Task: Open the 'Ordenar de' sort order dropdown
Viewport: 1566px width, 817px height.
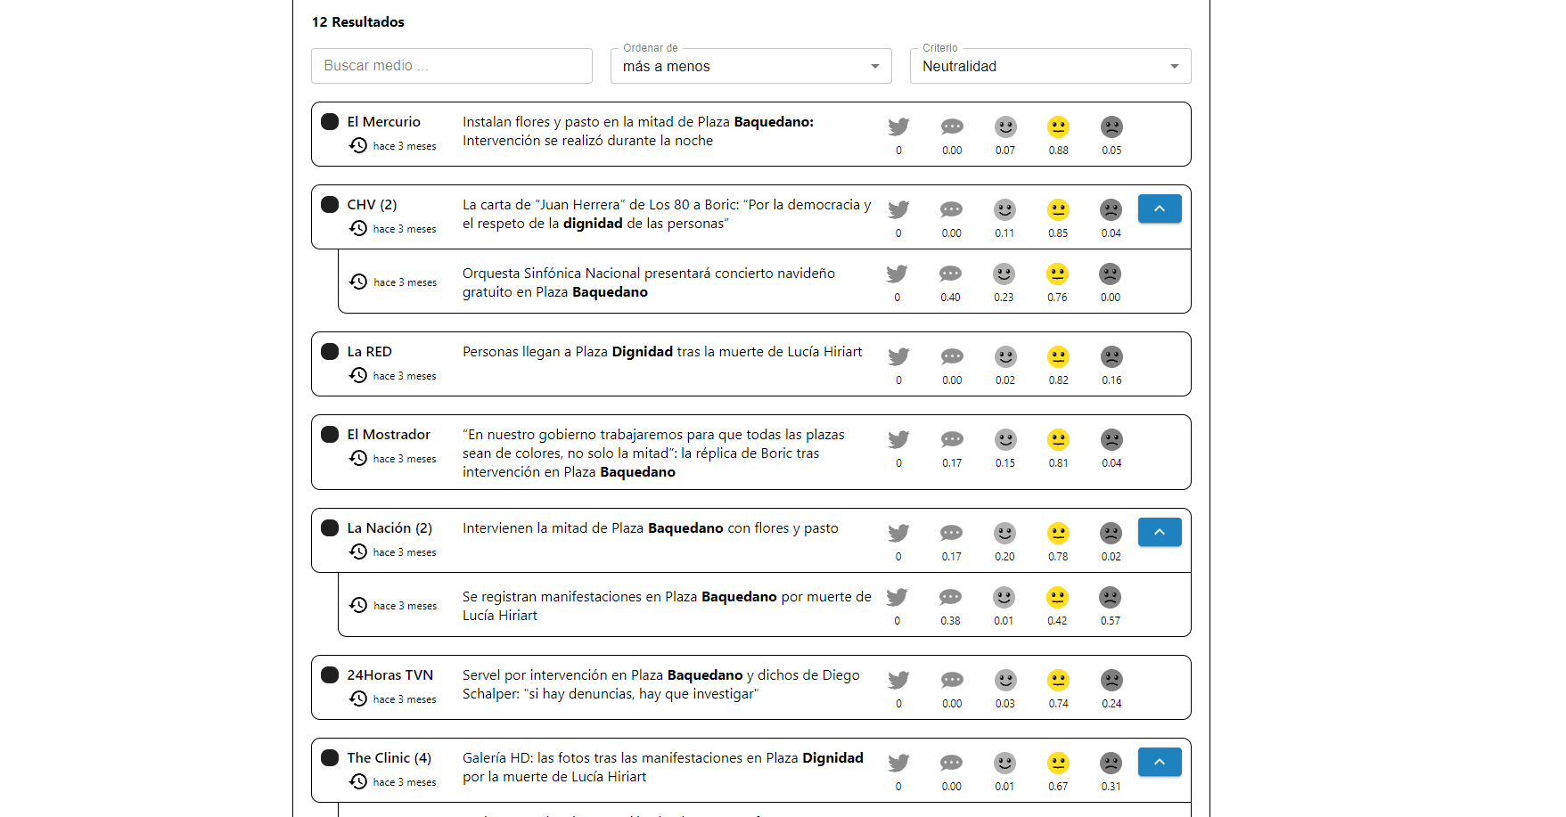Action: tap(750, 67)
